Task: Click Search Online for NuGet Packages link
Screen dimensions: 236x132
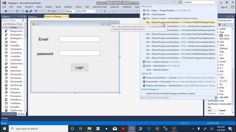Action: click(178, 93)
